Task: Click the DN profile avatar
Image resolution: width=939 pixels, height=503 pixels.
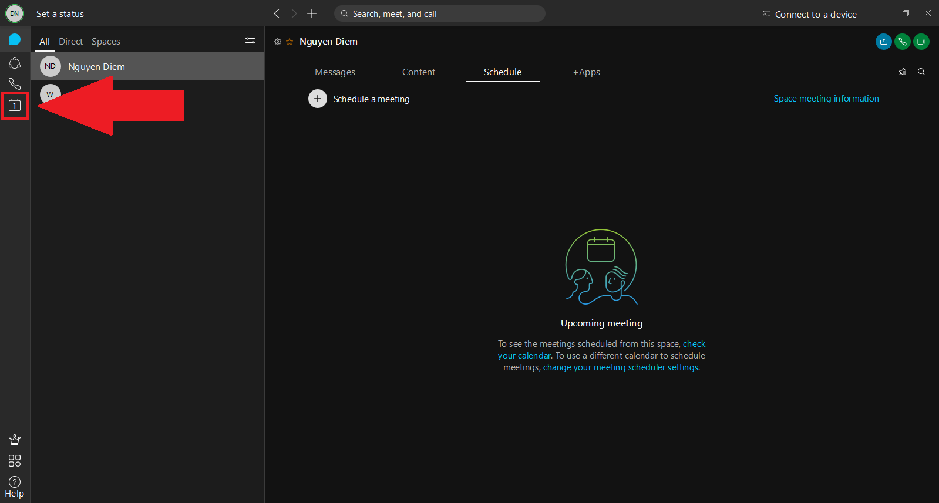Action: [15, 13]
